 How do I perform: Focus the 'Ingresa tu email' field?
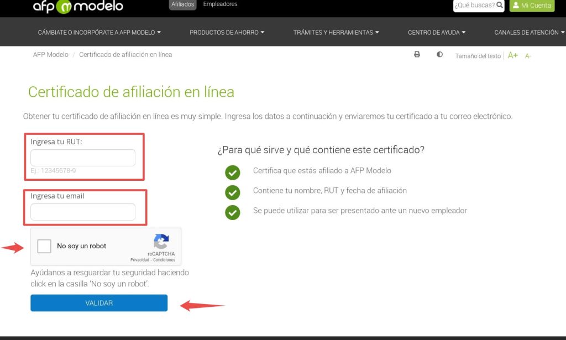83,212
